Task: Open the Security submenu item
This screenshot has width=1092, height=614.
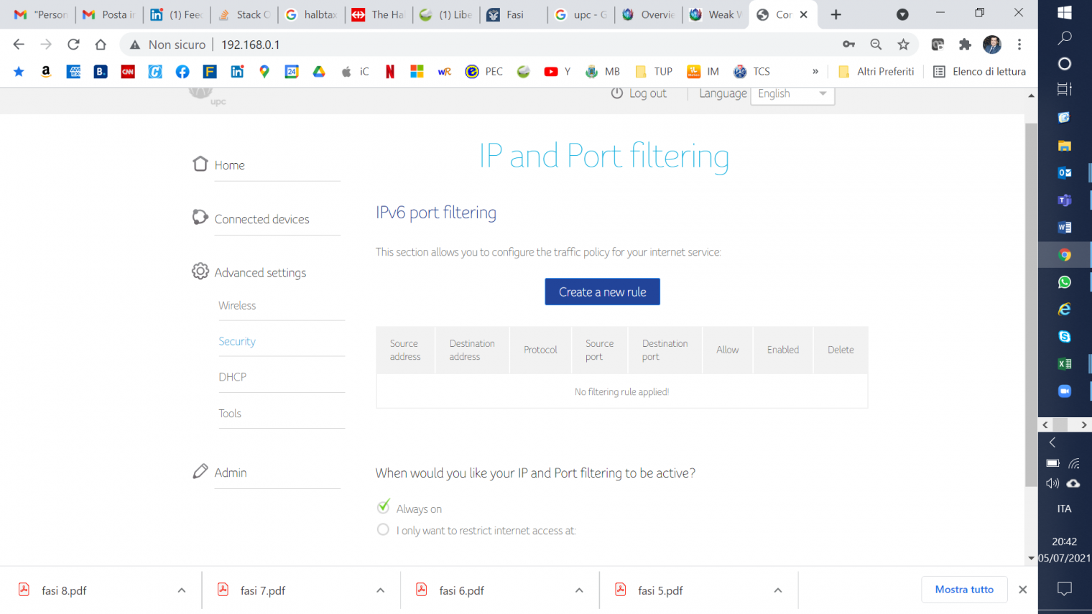Action: click(x=237, y=341)
